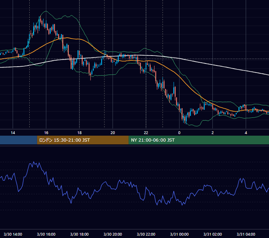The width and height of the screenshot is (269, 238).
Task: Click the 3/30 20:00 date label
Action: click(113, 234)
